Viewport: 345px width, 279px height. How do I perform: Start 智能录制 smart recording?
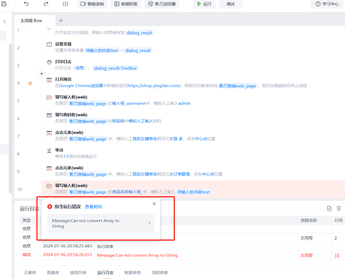point(92,4)
